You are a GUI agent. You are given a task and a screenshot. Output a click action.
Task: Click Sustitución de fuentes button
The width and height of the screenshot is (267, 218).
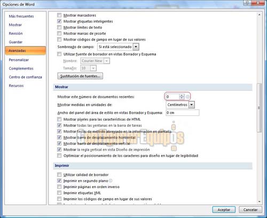[80, 76]
